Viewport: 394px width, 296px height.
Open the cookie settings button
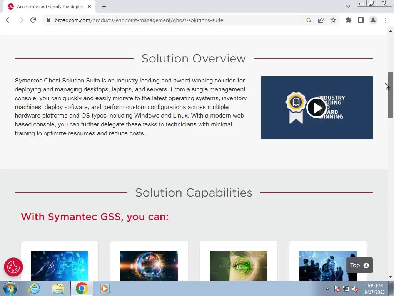13,267
